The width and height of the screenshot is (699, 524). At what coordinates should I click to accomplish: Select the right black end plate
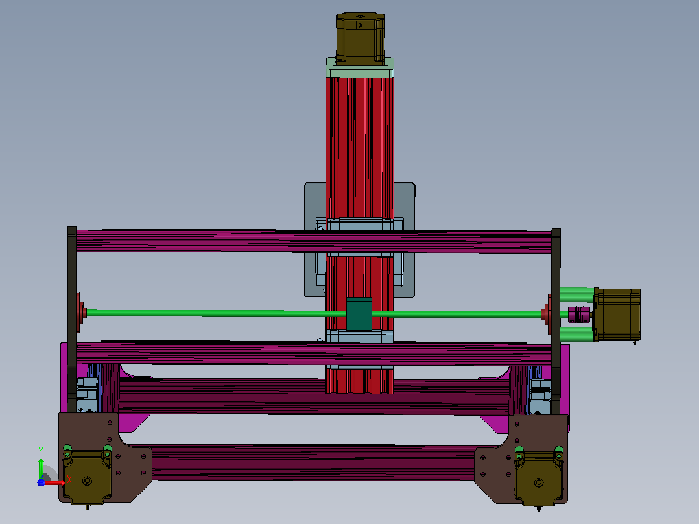pyautogui.click(x=556, y=321)
